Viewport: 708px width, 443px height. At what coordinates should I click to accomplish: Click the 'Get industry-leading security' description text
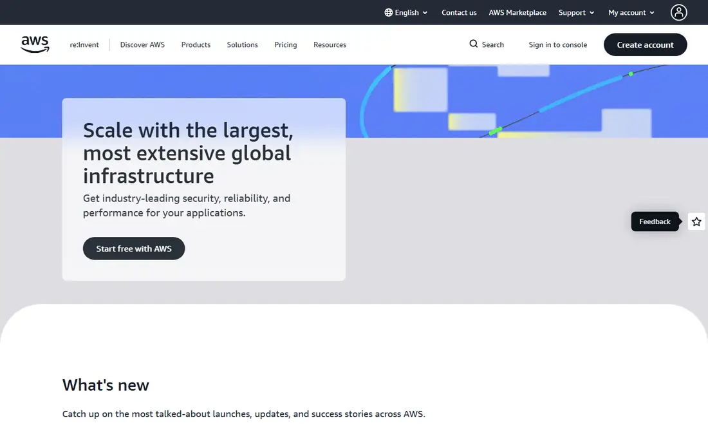click(x=187, y=205)
